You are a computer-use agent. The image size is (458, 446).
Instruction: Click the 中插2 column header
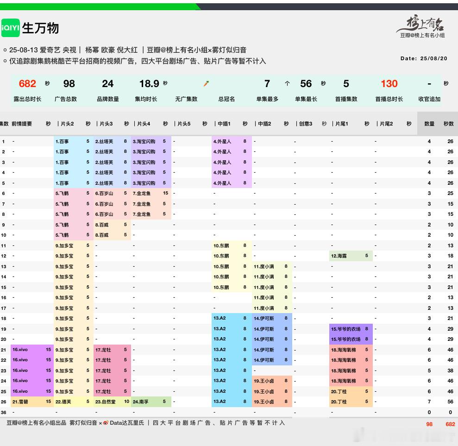[264, 124]
